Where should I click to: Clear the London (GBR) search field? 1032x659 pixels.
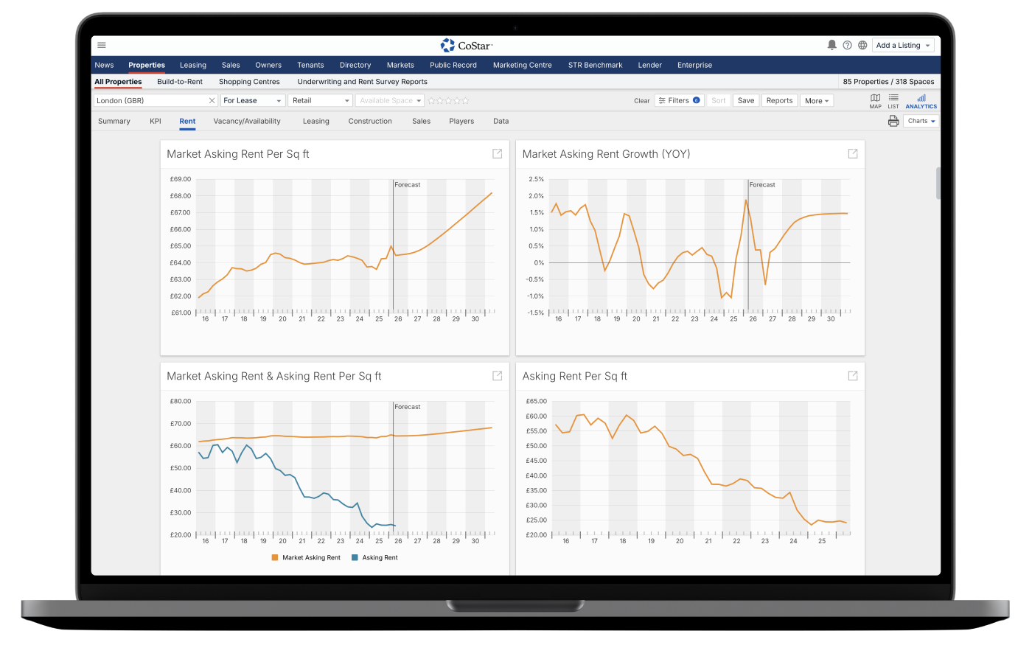coord(212,100)
